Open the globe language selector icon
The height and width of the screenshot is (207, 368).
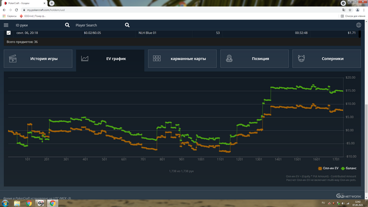[359, 25]
